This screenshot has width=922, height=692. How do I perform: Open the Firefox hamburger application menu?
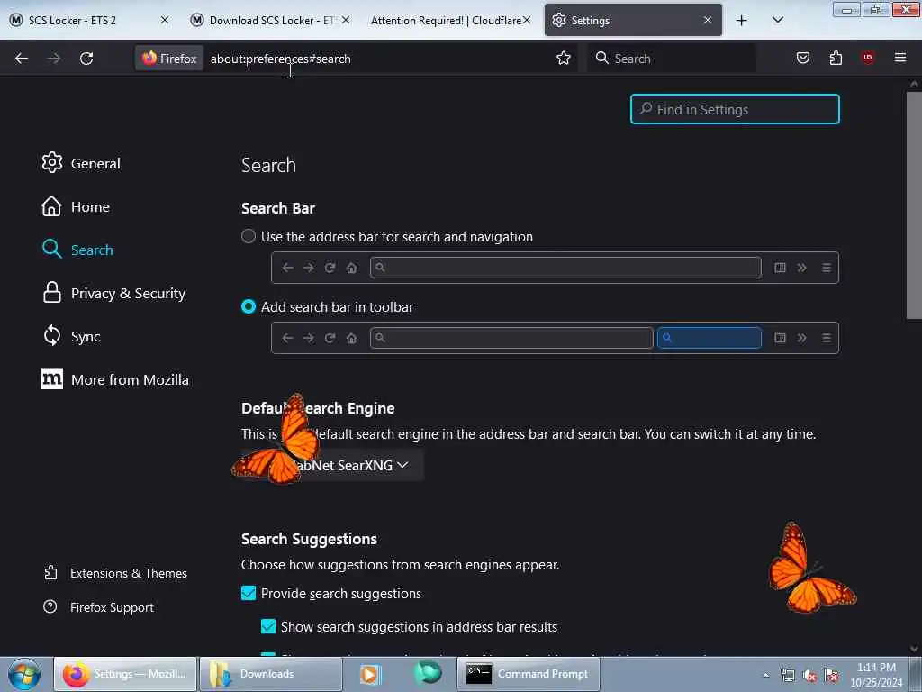point(899,58)
